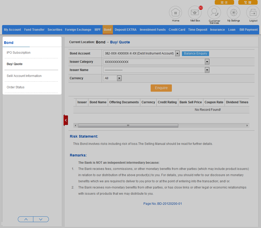Click the Logout icon

click(253, 13)
